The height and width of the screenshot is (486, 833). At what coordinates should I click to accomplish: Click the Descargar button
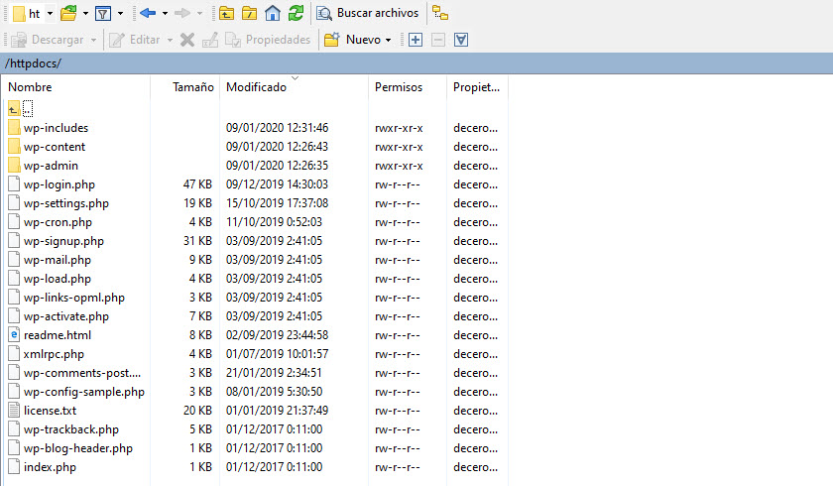(x=48, y=40)
